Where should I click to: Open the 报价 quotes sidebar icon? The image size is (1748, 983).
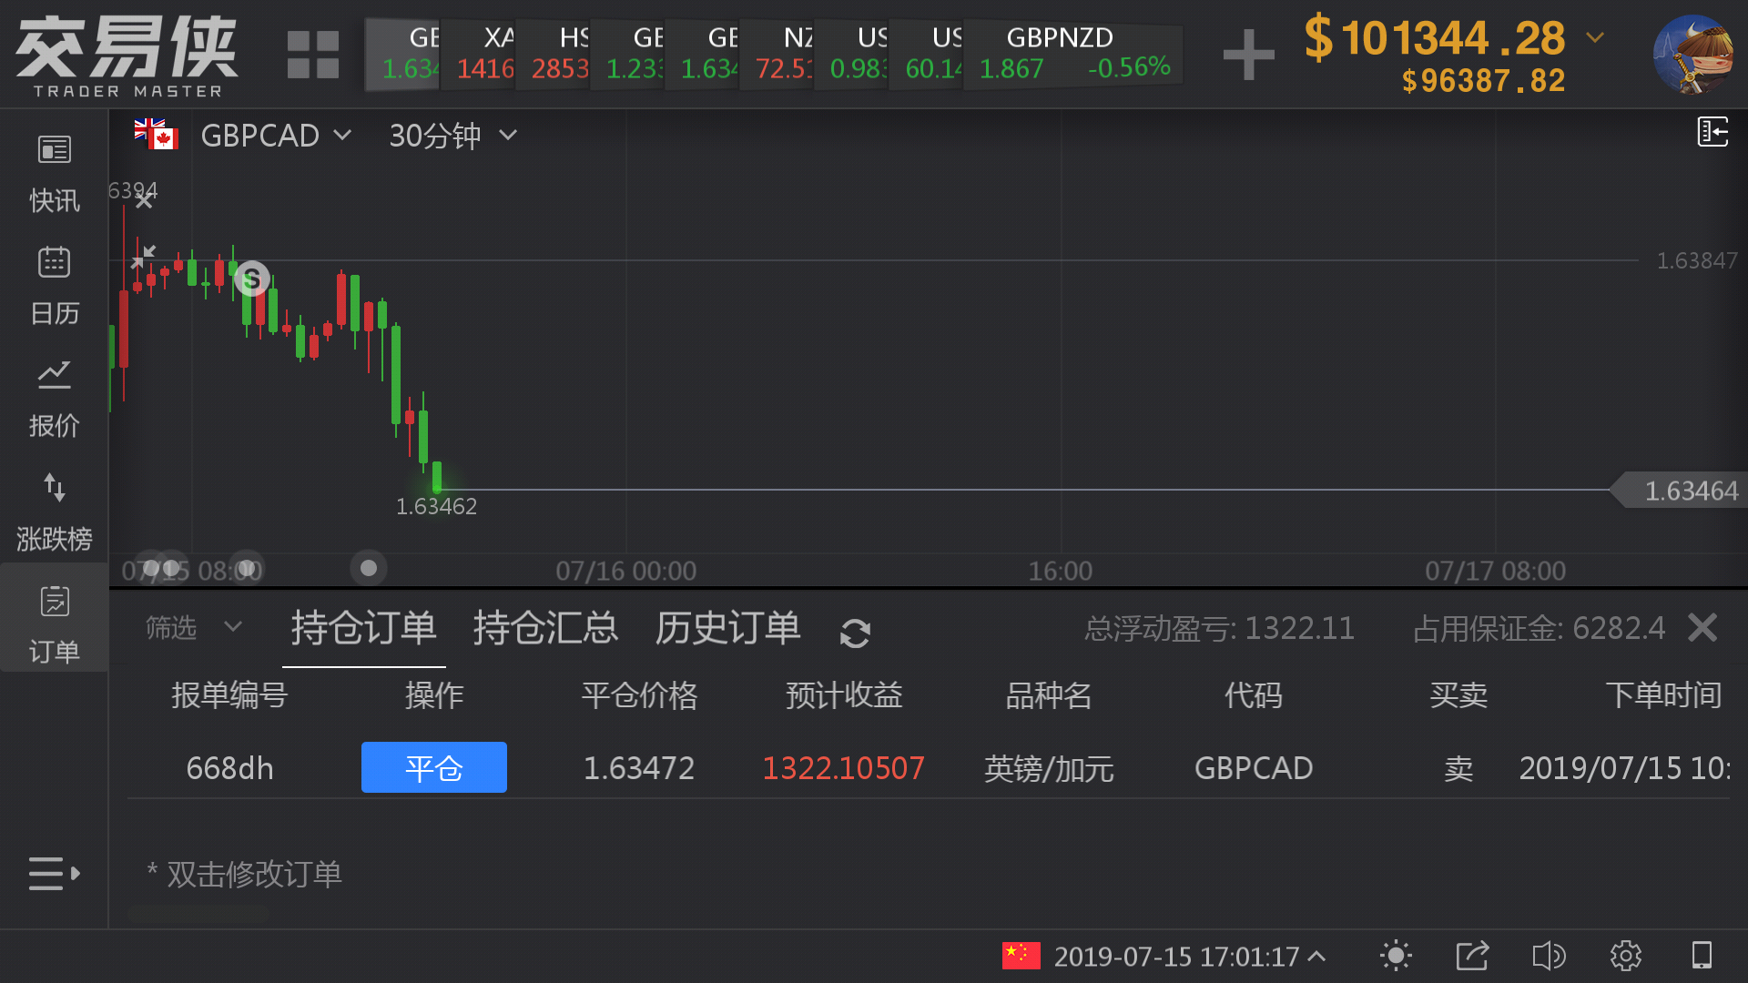click(x=54, y=398)
